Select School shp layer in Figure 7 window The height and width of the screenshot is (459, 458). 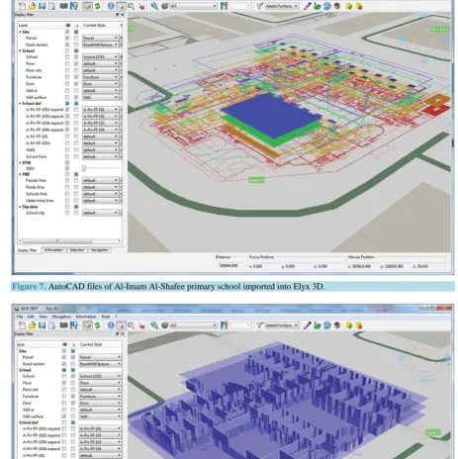pos(36,213)
